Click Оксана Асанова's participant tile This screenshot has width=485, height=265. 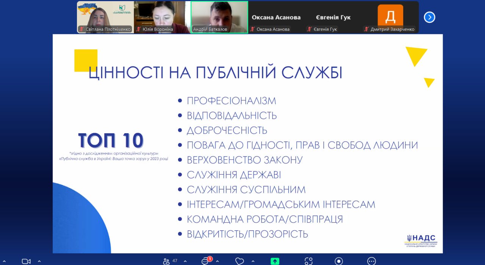pyautogui.click(x=276, y=17)
